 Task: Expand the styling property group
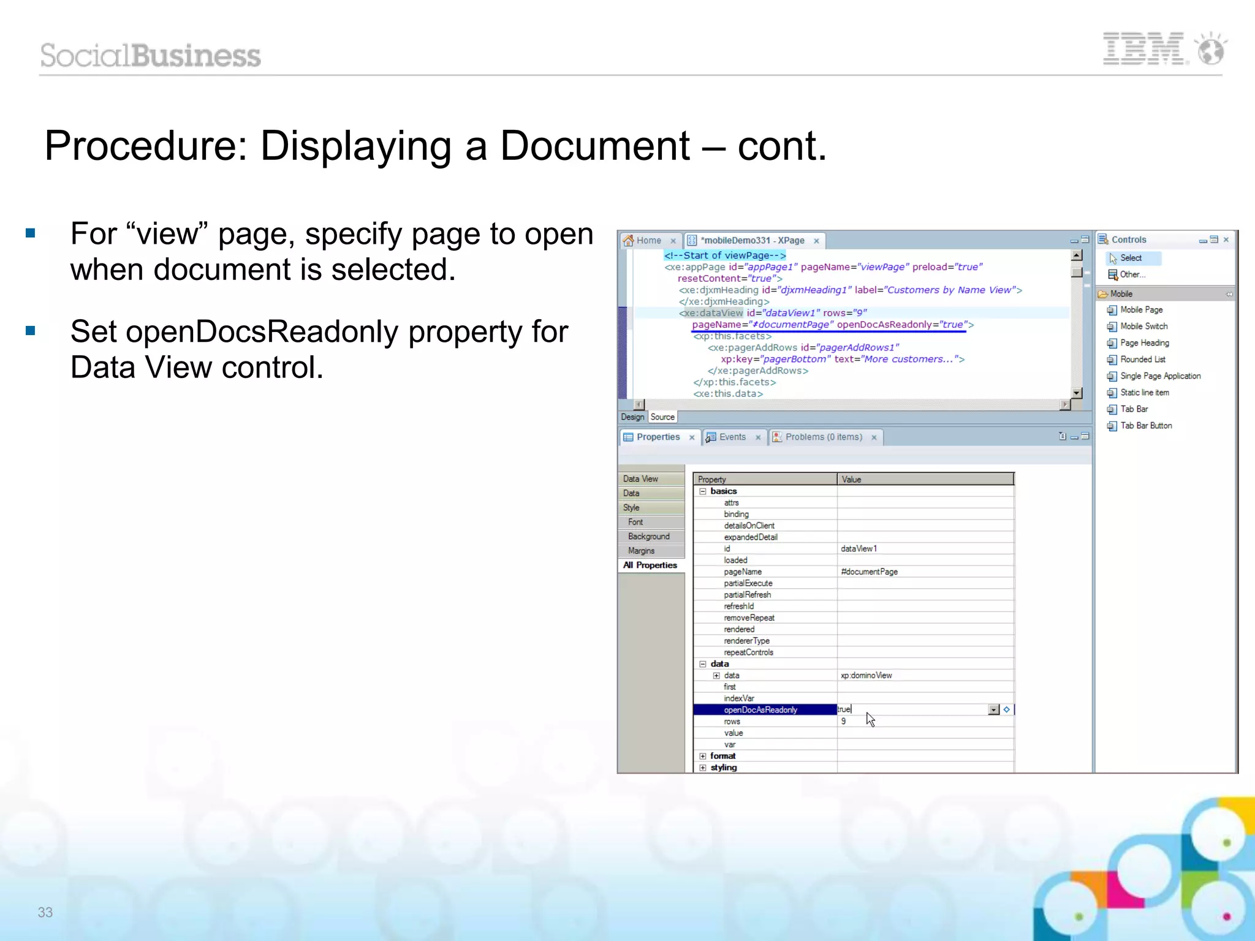click(x=703, y=768)
